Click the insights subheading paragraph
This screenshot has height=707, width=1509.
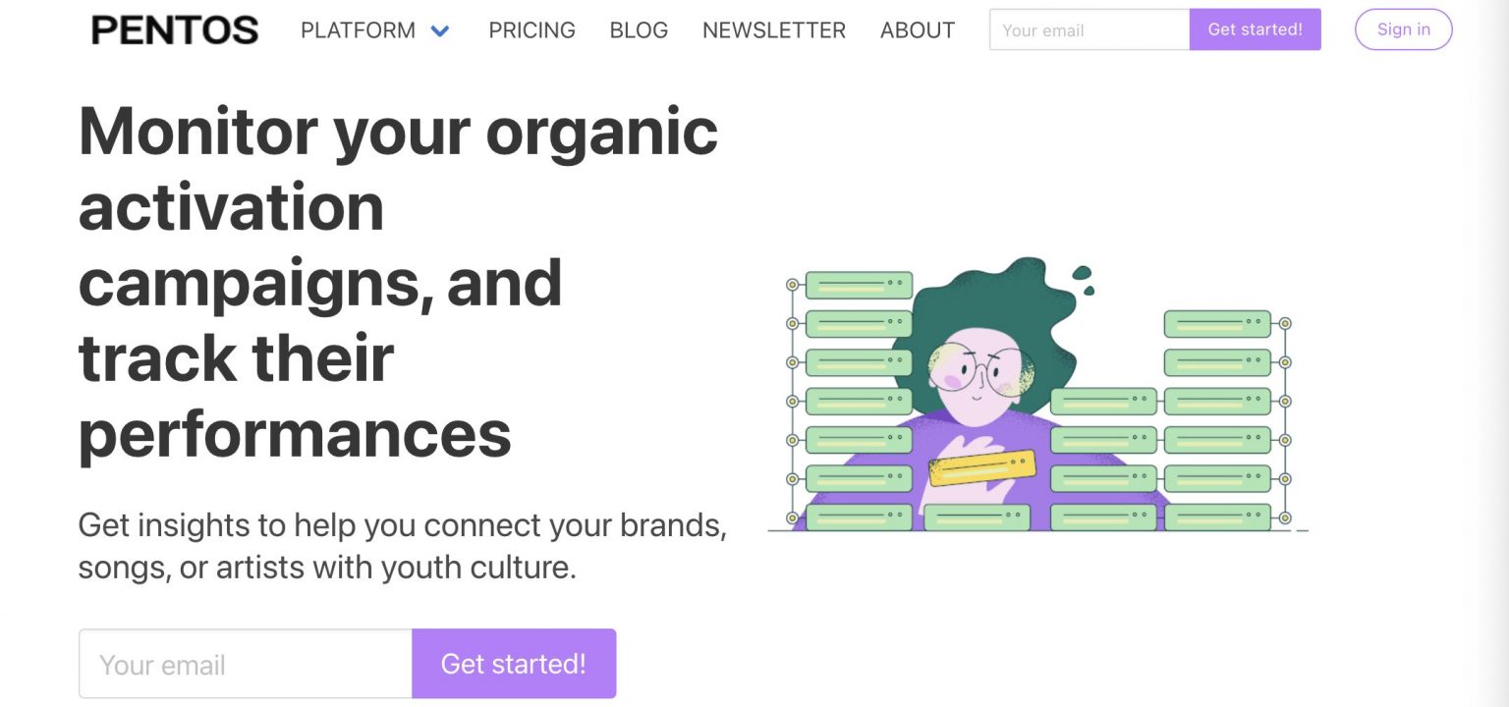[x=402, y=546]
